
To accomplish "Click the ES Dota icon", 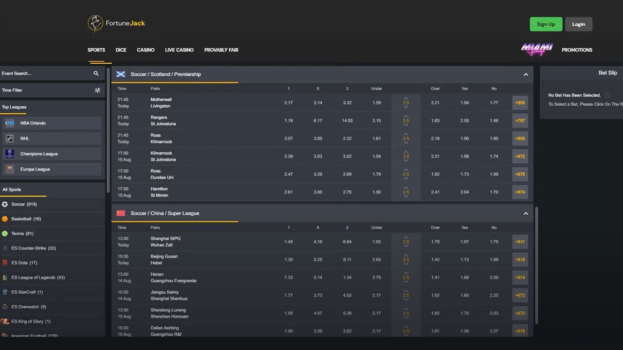I will (x=5, y=262).
